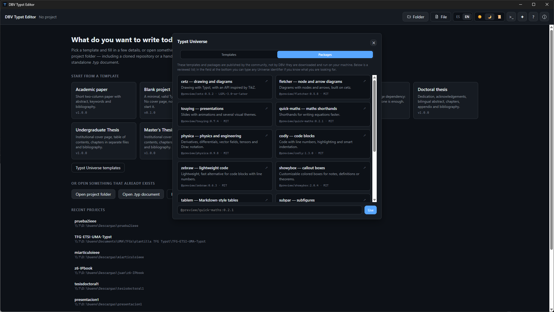Select the Packages tab

(325, 55)
